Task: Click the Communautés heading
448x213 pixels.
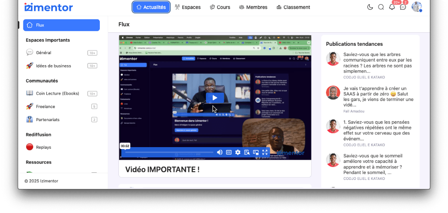Action: (42, 81)
